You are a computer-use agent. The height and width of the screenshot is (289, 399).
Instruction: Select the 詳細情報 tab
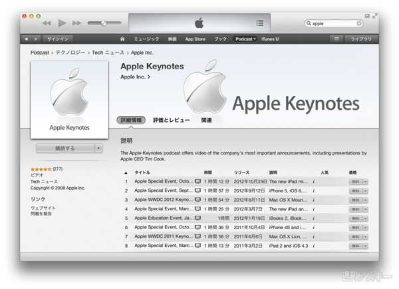click(x=131, y=120)
